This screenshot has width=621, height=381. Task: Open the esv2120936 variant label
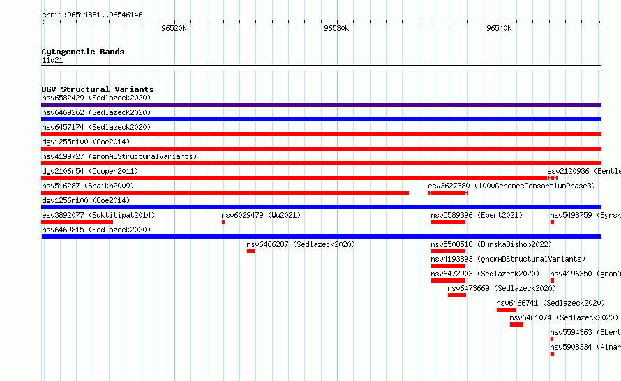(x=584, y=171)
